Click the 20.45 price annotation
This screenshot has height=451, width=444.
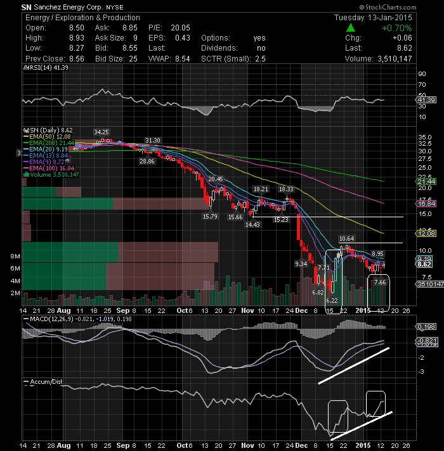(216, 179)
